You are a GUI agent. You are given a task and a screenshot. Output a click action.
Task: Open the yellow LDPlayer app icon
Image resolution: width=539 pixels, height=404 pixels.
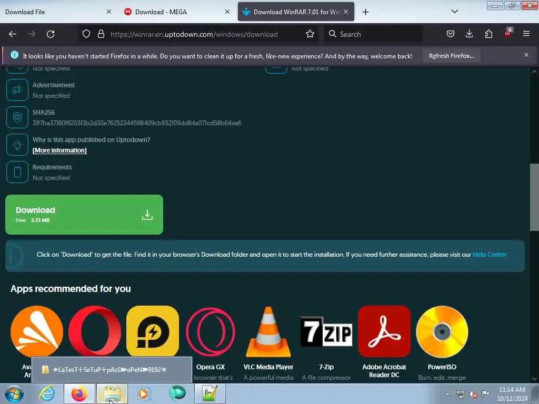153,331
